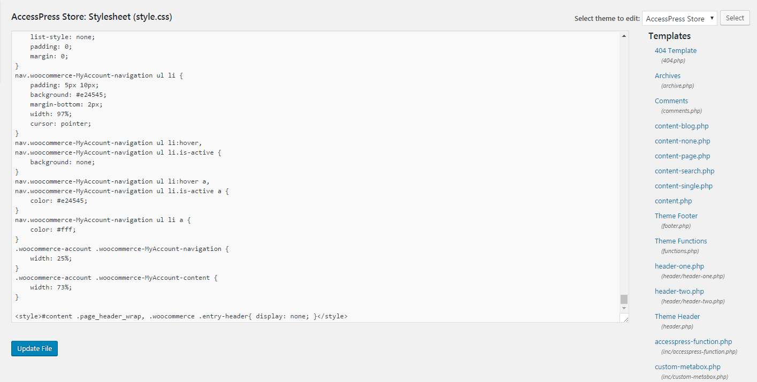Open custom-metabox.php template
The width and height of the screenshot is (757, 382).
coord(687,366)
